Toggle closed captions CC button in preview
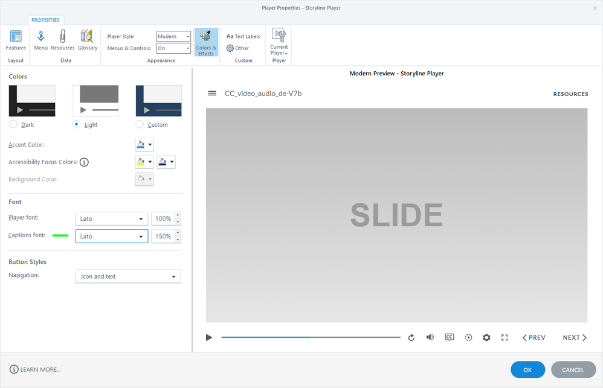Viewport: 603px width, 388px height. click(450, 337)
